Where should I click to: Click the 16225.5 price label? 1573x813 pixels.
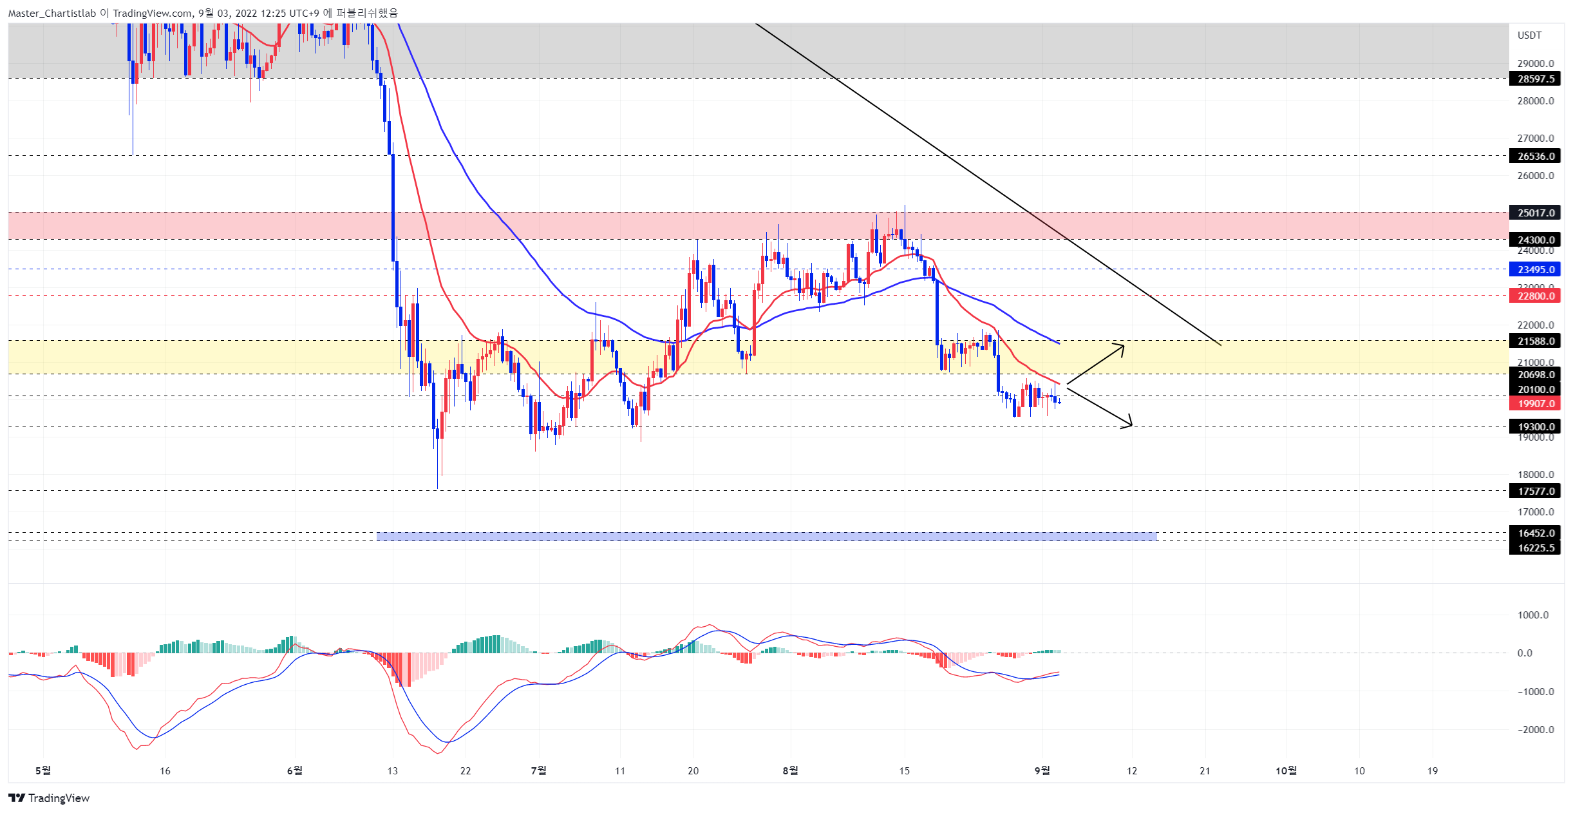[x=1534, y=548]
